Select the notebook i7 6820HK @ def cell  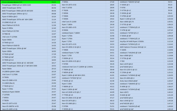click(x=141, y=2)
